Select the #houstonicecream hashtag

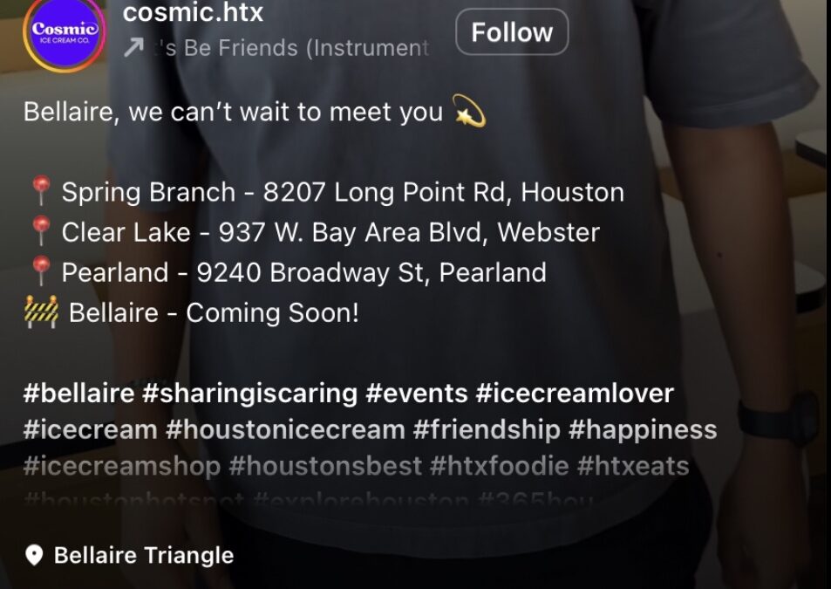tap(285, 429)
